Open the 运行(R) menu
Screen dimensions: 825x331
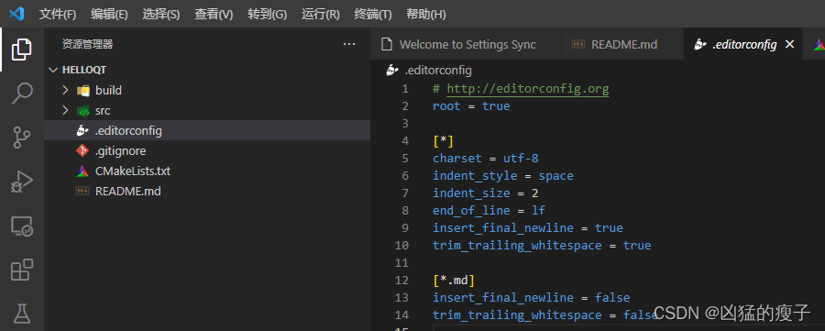[321, 14]
